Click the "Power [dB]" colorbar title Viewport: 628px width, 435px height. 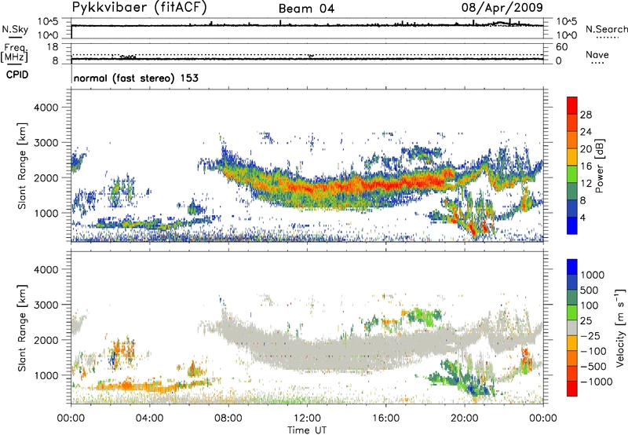[x=599, y=166]
